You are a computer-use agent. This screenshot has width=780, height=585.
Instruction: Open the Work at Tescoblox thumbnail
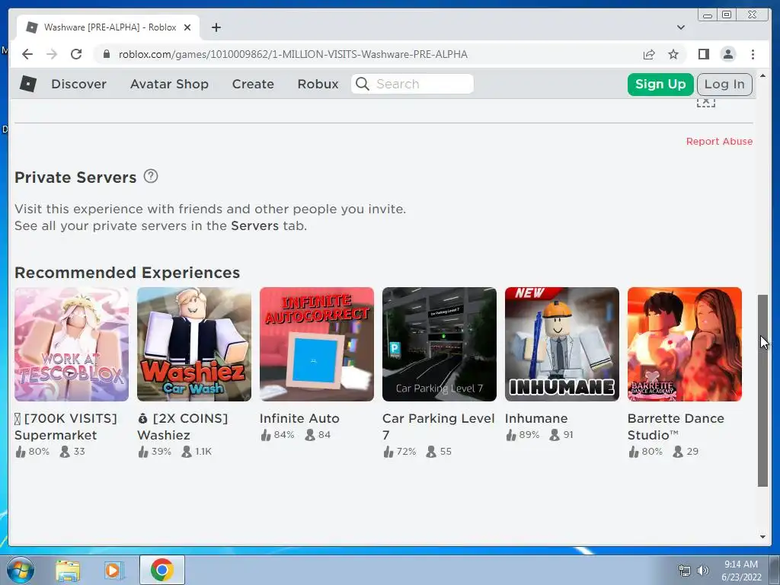(x=72, y=344)
